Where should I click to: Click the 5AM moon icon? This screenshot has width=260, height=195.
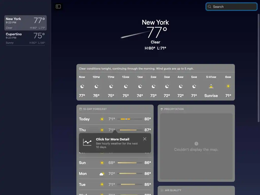pos(194,86)
